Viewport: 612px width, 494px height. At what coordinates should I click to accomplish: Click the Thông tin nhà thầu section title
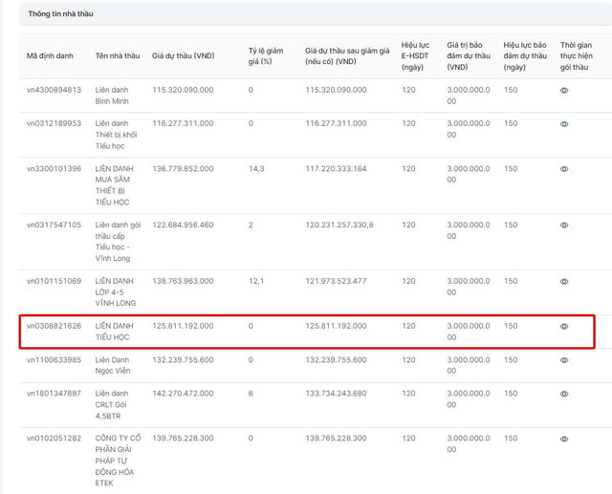[x=60, y=14]
